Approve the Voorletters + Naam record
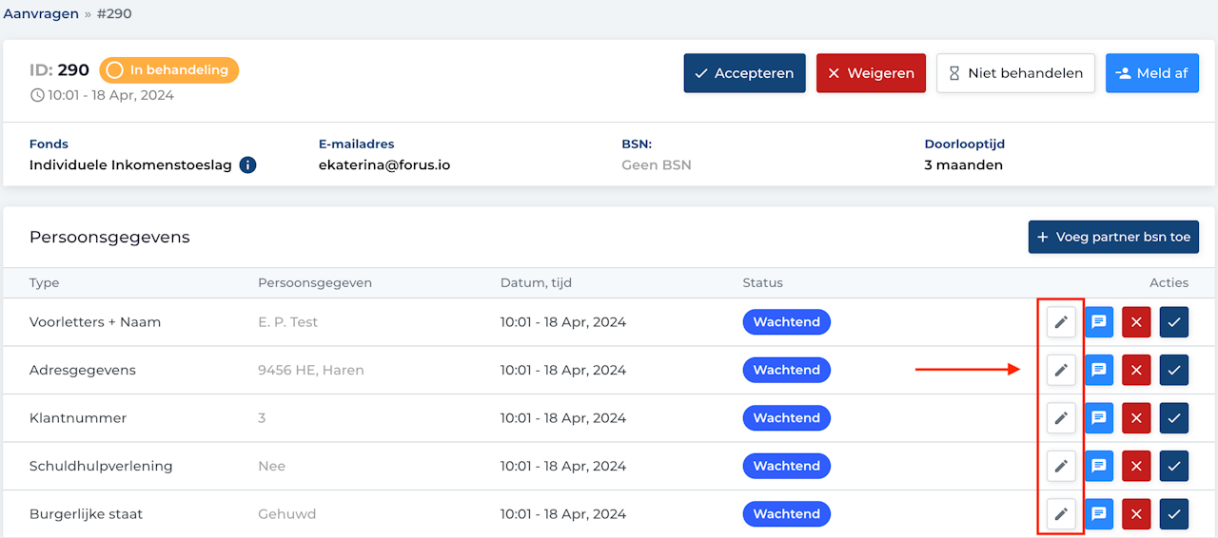This screenshot has width=1218, height=538. pos(1174,322)
